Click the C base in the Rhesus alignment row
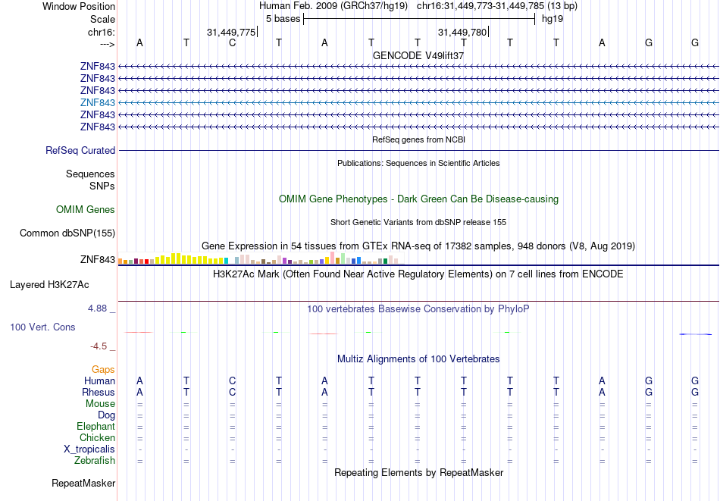The image size is (720, 501). [233, 393]
